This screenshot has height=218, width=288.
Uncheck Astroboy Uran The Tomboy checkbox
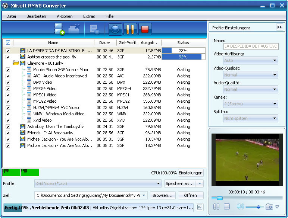coord(8,126)
